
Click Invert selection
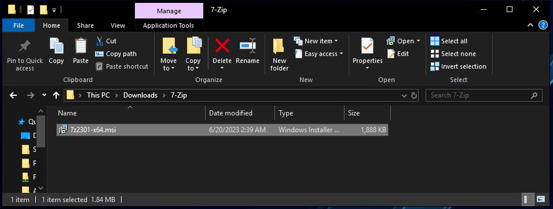[459, 66]
